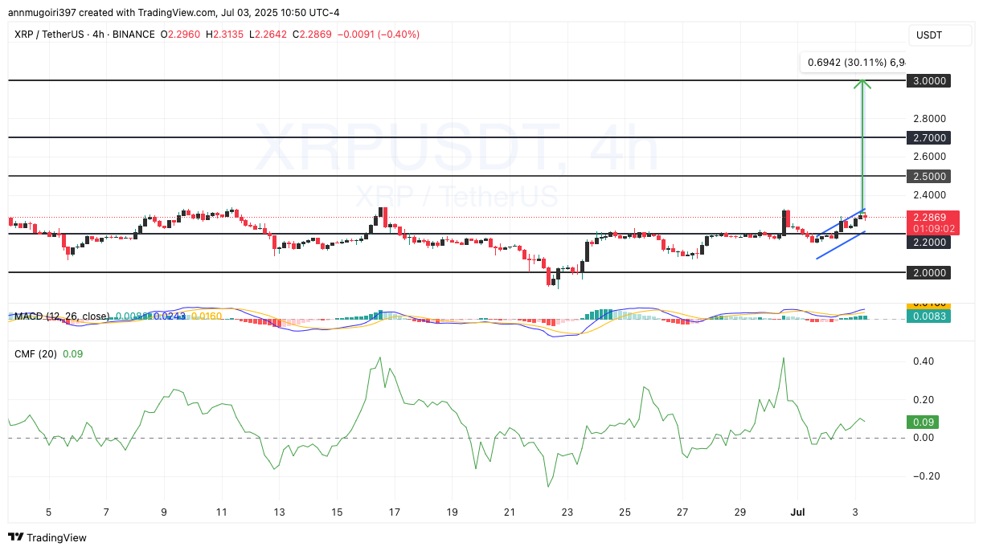Click the 0.20 CMF axis value
The image size is (983, 551).
point(922,399)
